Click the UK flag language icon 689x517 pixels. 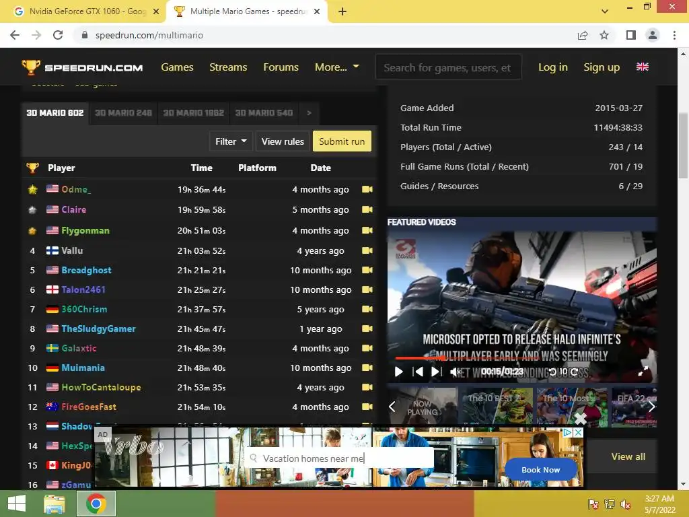[x=643, y=67]
